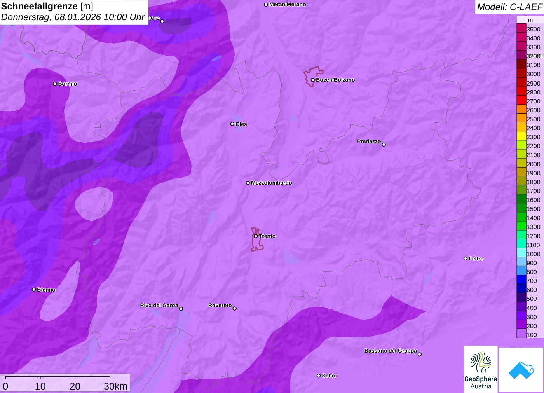
Task: Click the Schneefallgrenze [m] title
Action: pyautogui.click(x=47, y=6)
